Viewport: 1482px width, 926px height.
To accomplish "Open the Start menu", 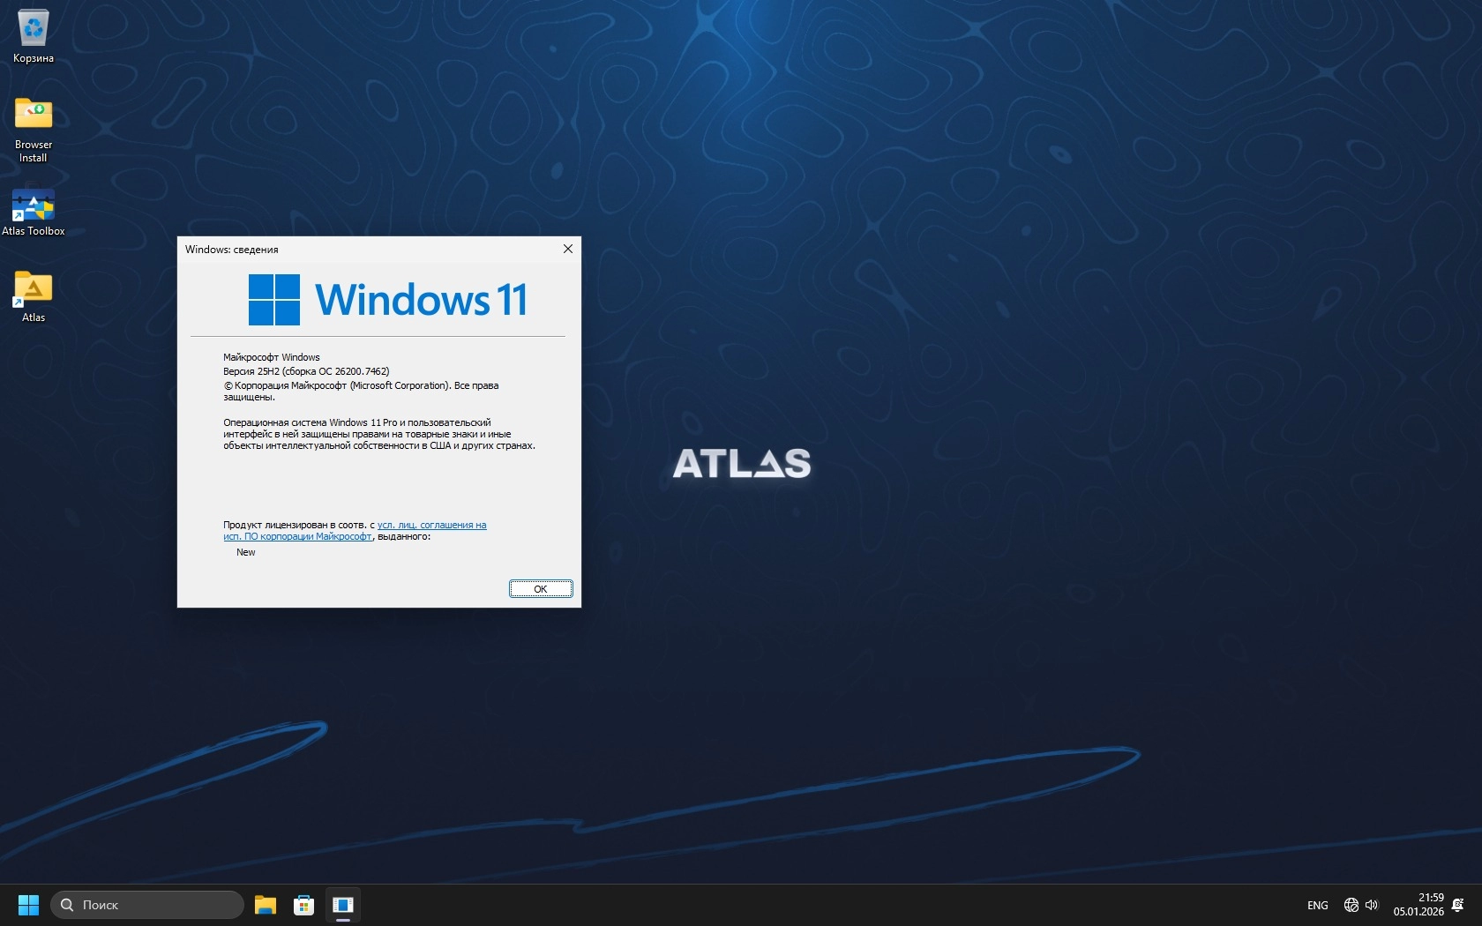I will pyautogui.click(x=28, y=905).
